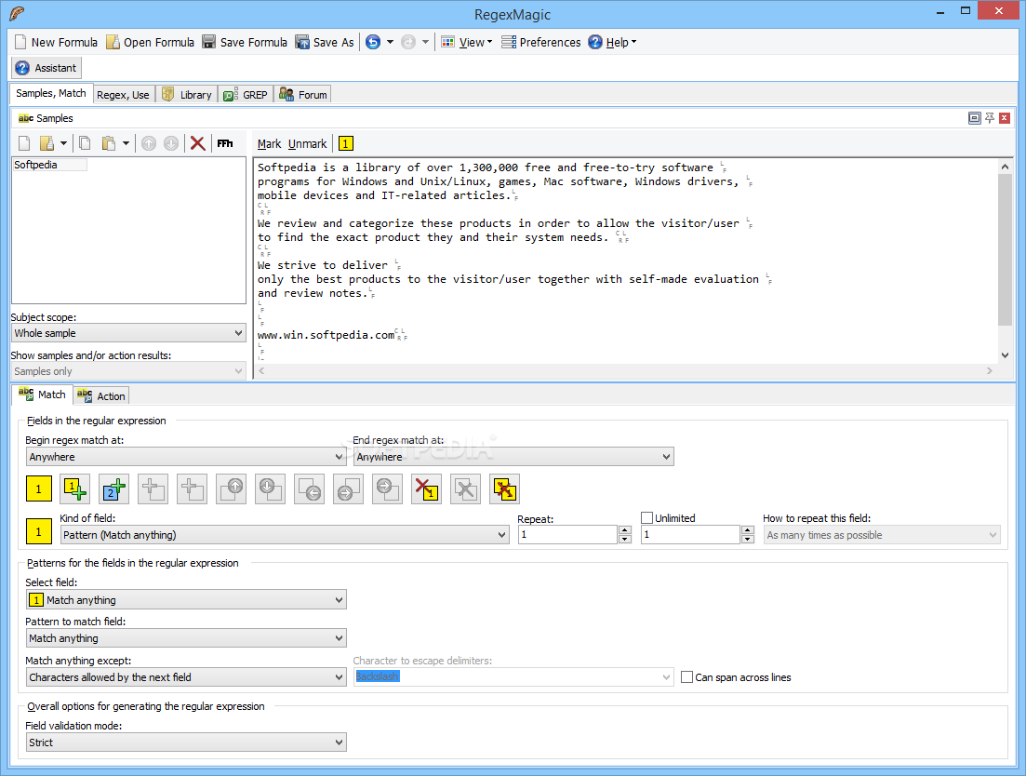Click the first Repeat count input field
The width and height of the screenshot is (1026, 776).
tap(567, 535)
